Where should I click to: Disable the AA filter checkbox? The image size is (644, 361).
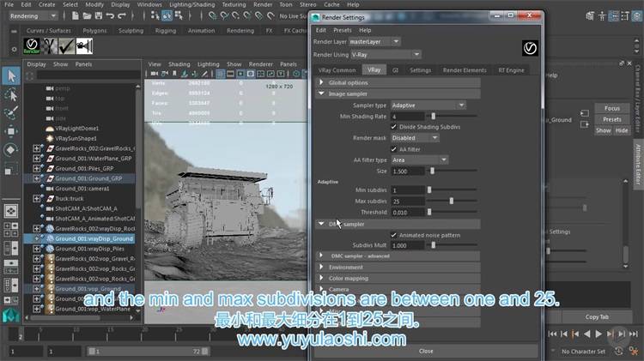[x=395, y=148]
